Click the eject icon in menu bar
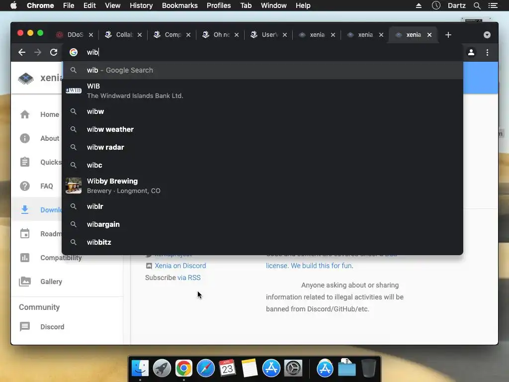 419,5
